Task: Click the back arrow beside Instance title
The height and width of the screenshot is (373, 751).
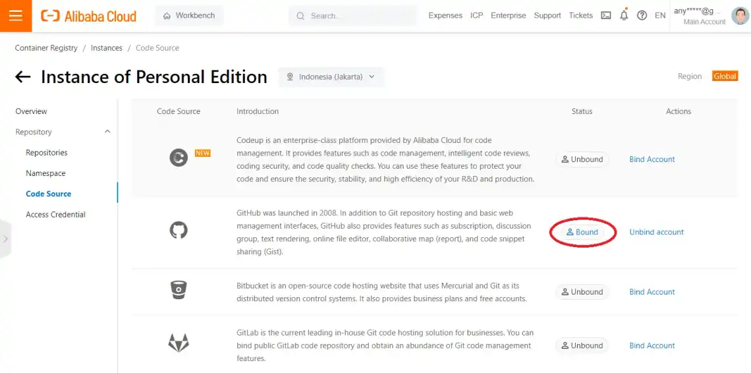Action: pyautogui.click(x=23, y=76)
